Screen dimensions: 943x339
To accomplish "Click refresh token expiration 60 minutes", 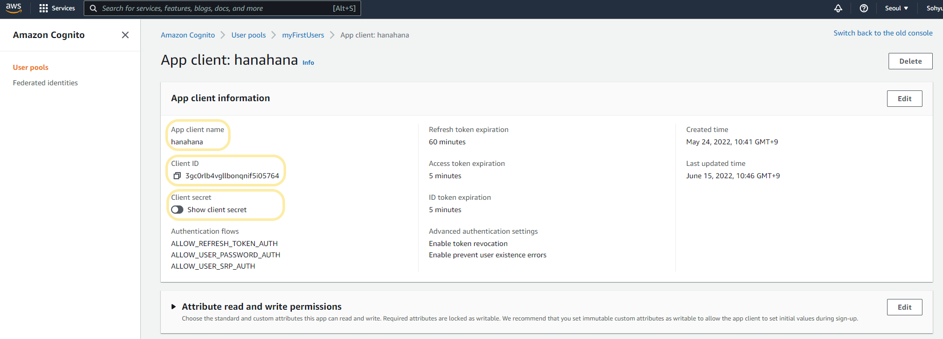I will coord(447,142).
